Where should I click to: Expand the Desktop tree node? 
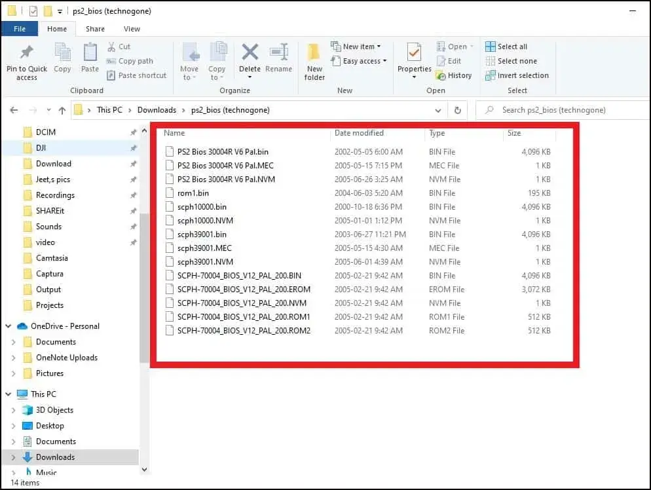(x=14, y=426)
